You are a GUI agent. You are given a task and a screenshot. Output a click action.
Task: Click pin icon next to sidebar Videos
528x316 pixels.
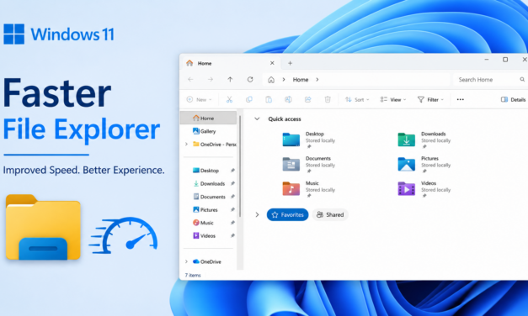point(232,235)
